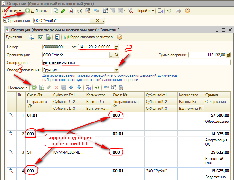The image size is (234, 180).
Task: Click the Номер field 00000000001
Action: point(57,47)
